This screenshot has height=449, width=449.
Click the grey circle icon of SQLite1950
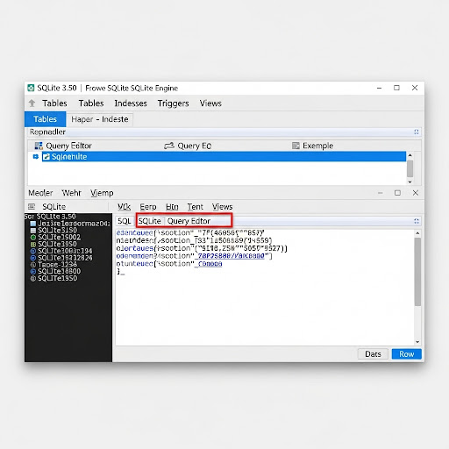click(33, 279)
